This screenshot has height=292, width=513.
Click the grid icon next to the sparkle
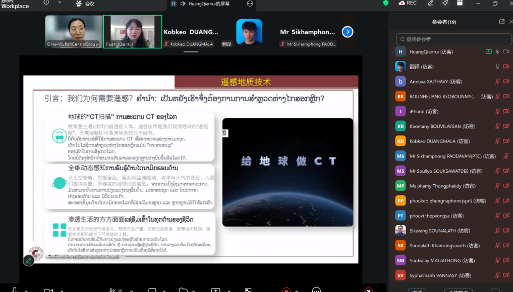[x=460, y=3]
